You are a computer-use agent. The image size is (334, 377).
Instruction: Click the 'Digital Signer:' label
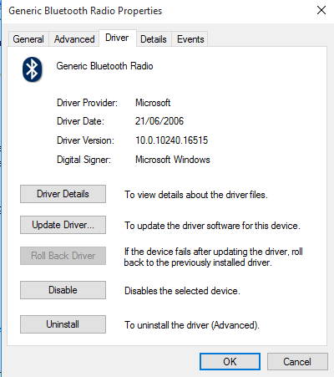coord(83,160)
